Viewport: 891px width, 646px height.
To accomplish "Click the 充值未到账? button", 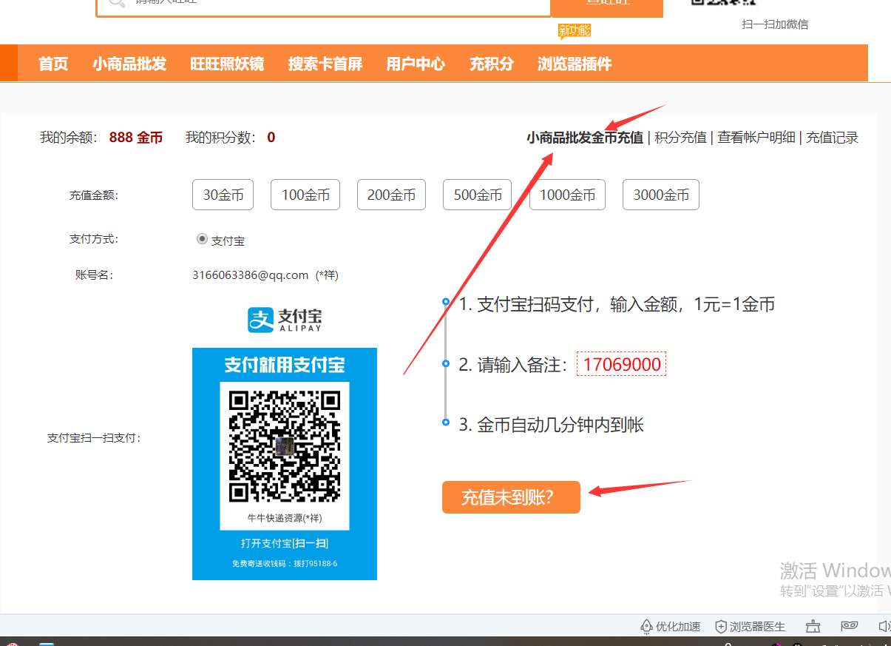I will [511, 497].
